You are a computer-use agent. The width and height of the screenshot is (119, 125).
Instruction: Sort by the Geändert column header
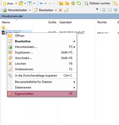pyautogui.click(x=77, y=22)
